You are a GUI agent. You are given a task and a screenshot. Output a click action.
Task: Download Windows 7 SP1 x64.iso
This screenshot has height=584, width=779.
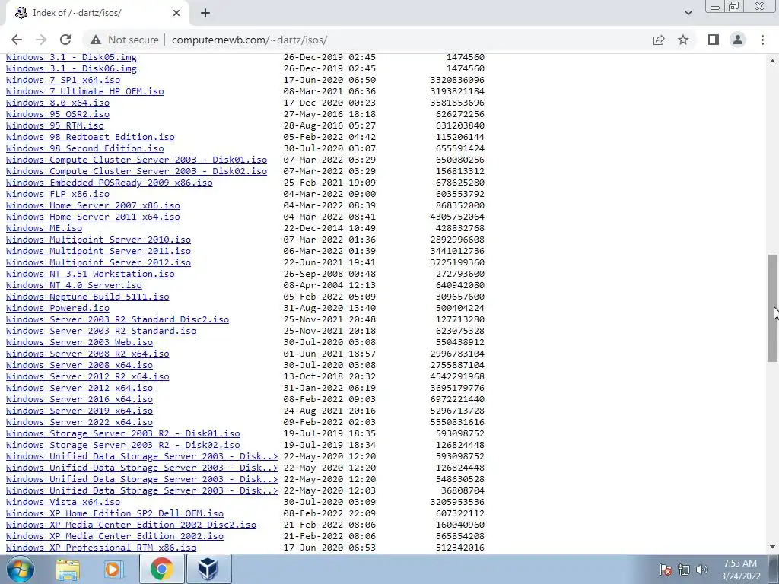63,80
